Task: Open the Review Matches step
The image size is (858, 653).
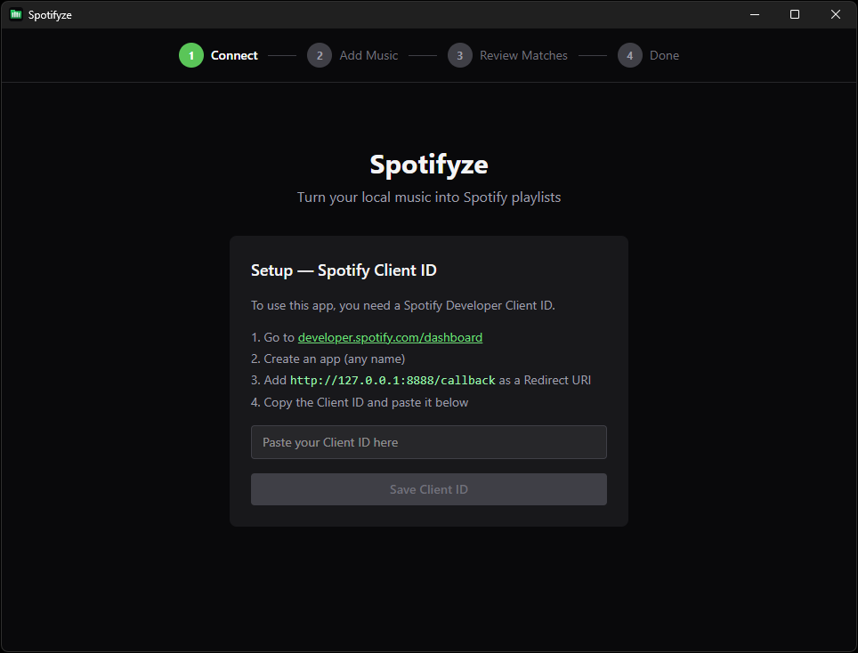Action: click(x=523, y=55)
